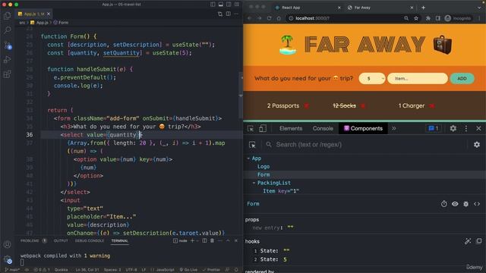
Task: Delete the Charger item
Action: 431,106
